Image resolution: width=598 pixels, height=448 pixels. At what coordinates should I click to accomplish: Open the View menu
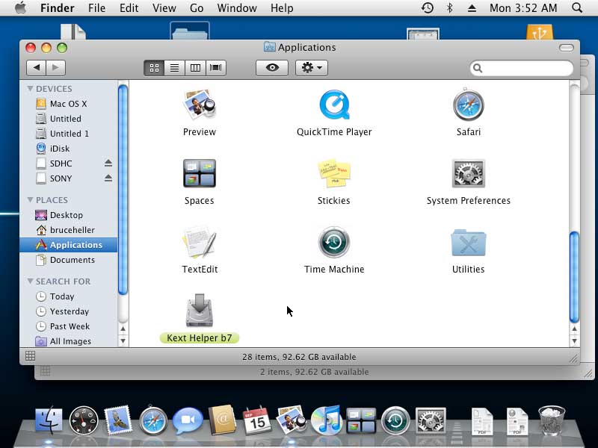(x=164, y=8)
